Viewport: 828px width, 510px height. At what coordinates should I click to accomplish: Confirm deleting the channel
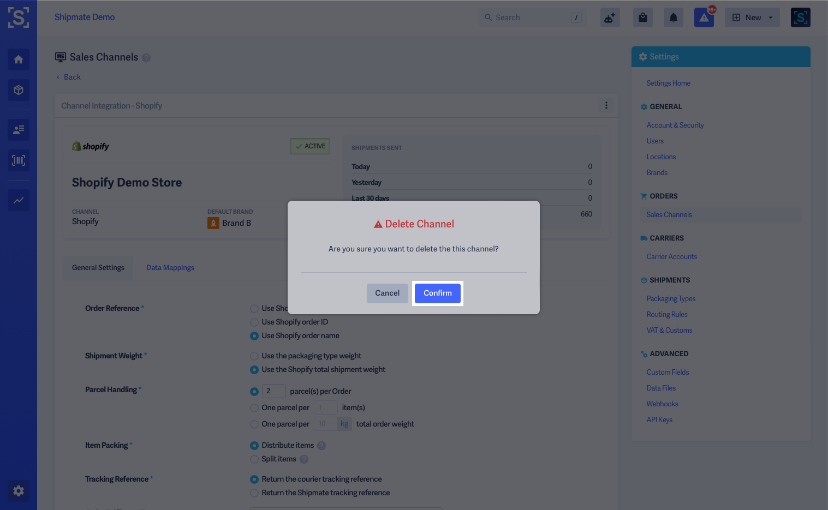pos(437,293)
